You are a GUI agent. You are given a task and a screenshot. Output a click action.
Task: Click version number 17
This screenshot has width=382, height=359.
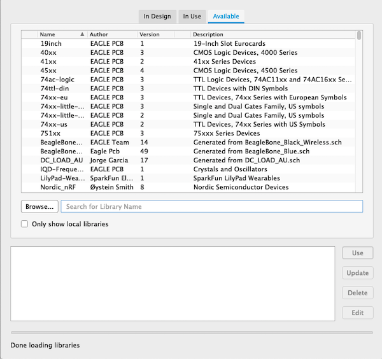(x=145, y=160)
